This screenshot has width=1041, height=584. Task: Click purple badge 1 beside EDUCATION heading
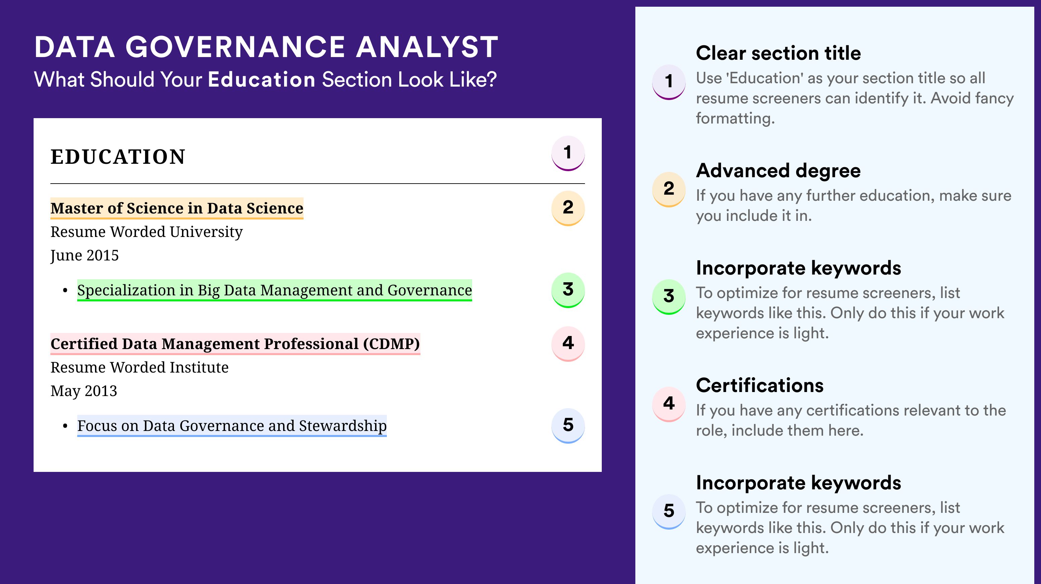tap(568, 153)
